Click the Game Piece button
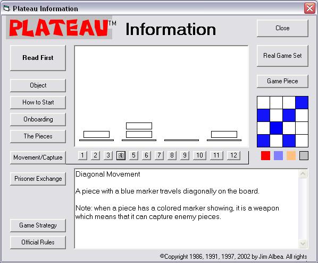The width and height of the screenshot is (318, 263). point(282,81)
